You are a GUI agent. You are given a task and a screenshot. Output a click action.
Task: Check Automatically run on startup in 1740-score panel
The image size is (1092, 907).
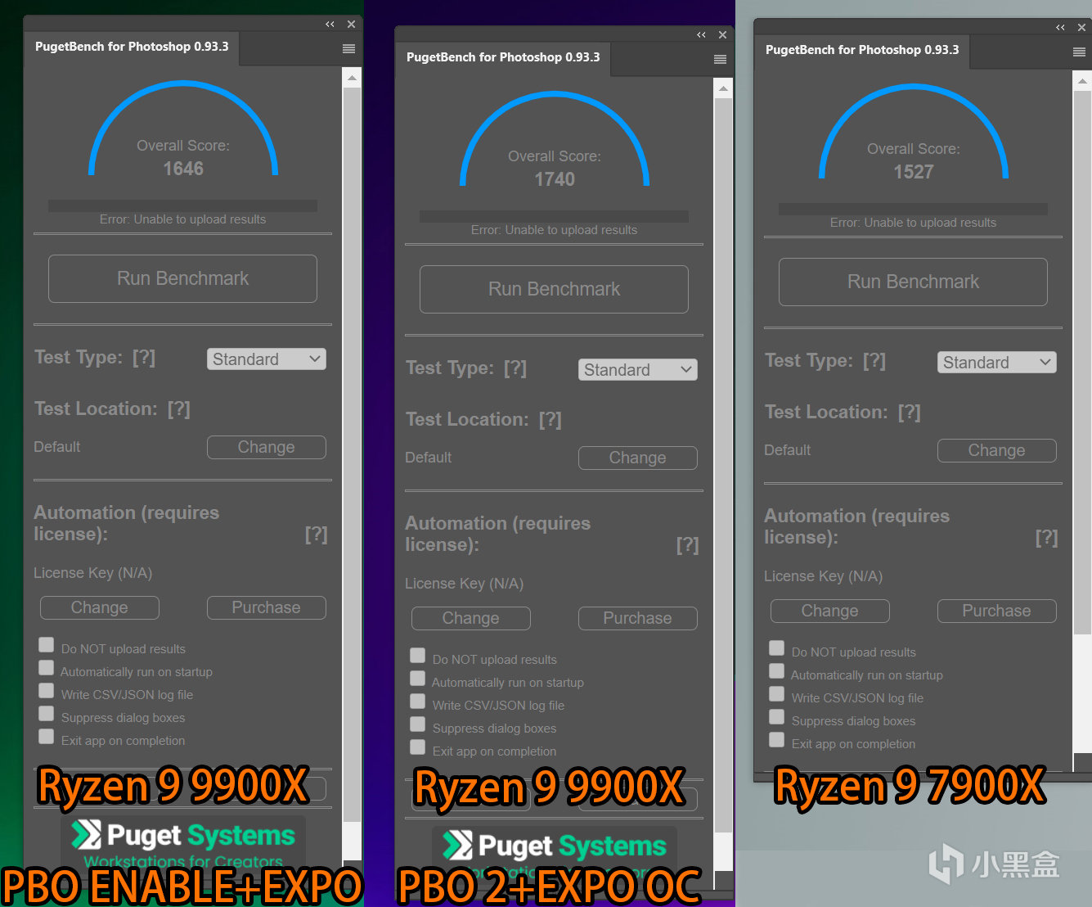click(418, 679)
